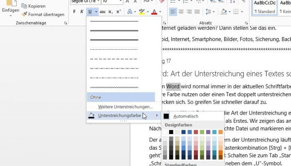The height and width of the screenshot is (166, 291).
Task: Pick the aqua design color swatch
Action: coord(215,132)
